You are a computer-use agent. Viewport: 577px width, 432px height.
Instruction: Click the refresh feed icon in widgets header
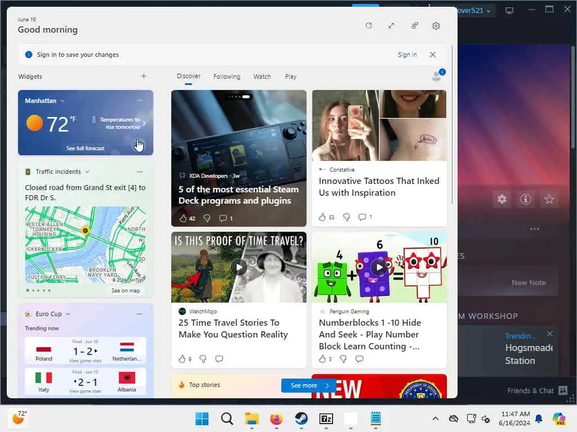(369, 26)
